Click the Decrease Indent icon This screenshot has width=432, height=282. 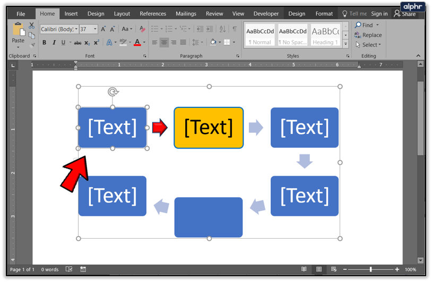(200, 29)
